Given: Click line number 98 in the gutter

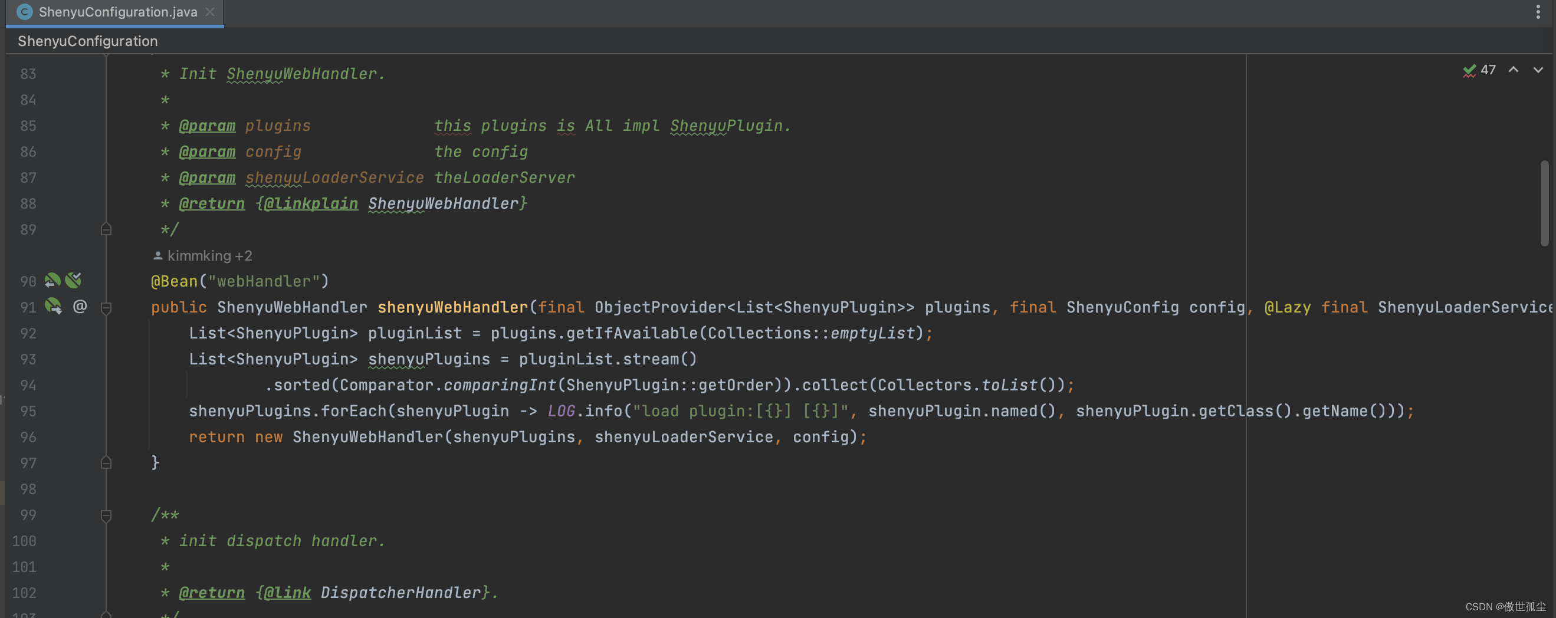Looking at the screenshot, I should 28,489.
